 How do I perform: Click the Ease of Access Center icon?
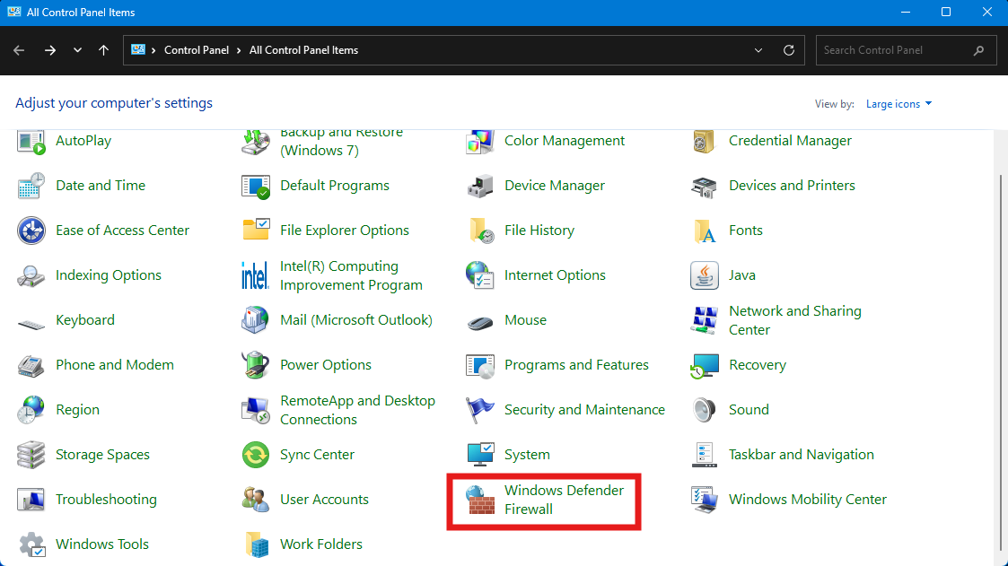pos(31,231)
